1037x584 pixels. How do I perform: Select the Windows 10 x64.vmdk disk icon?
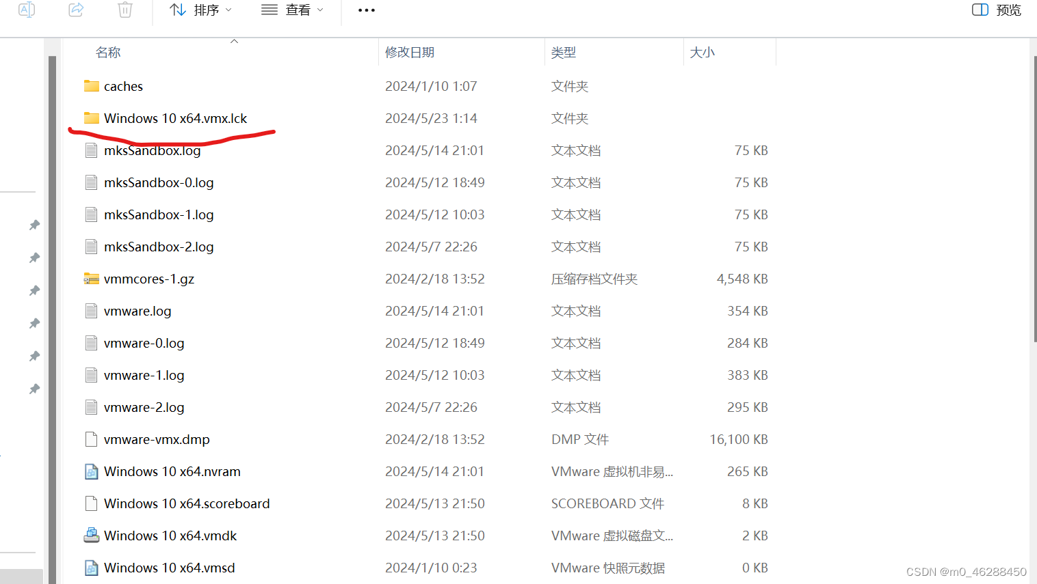pyautogui.click(x=92, y=536)
